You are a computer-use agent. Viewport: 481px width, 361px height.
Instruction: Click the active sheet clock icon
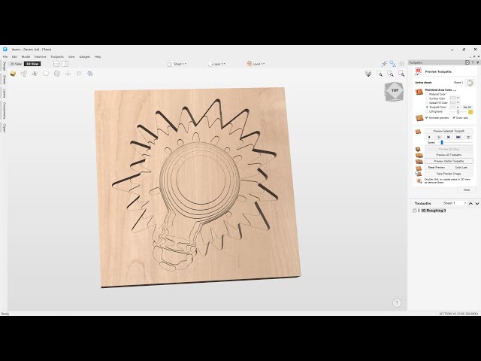click(x=470, y=83)
